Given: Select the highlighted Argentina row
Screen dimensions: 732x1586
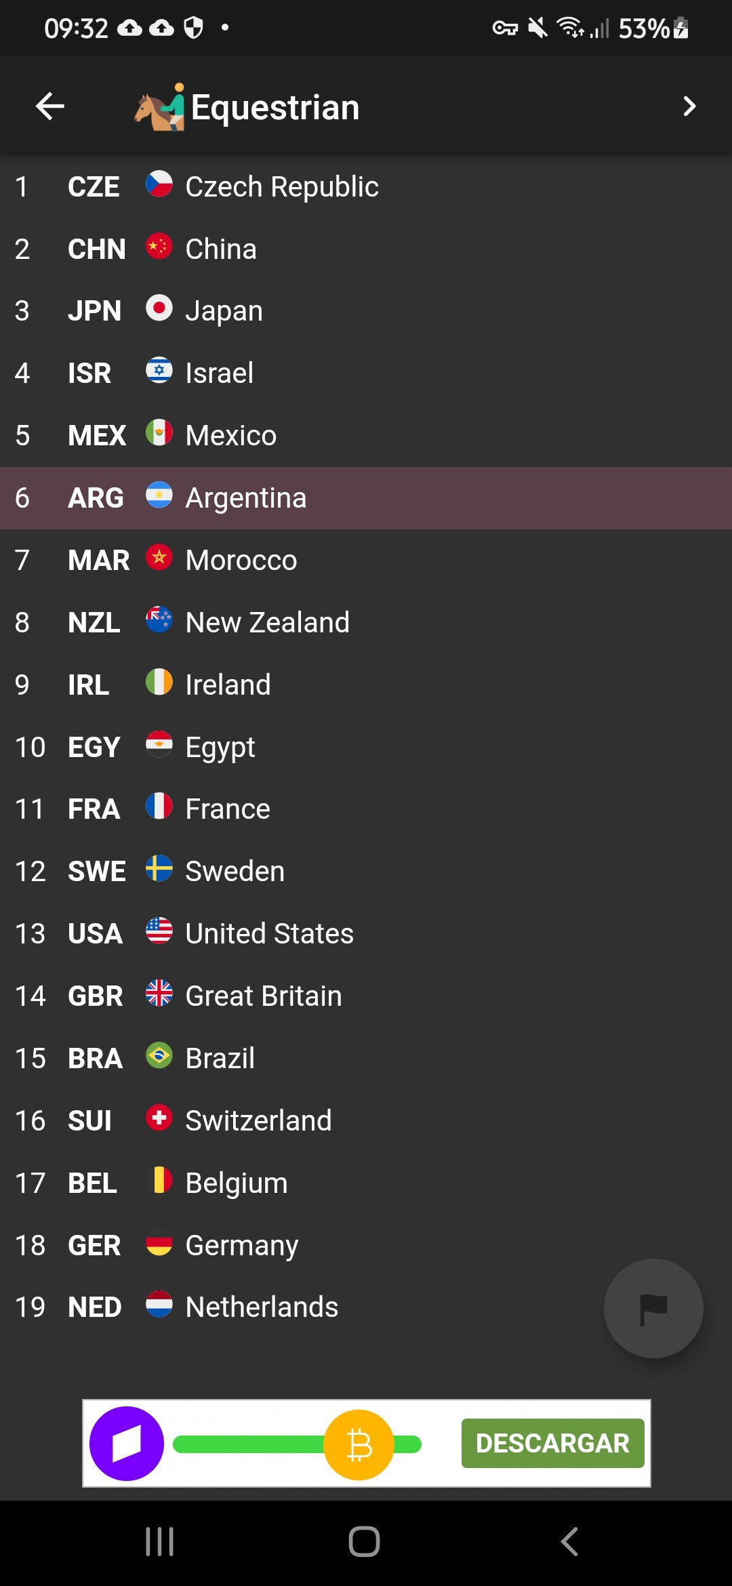Looking at the screenshot, I should tap(366, 498).
